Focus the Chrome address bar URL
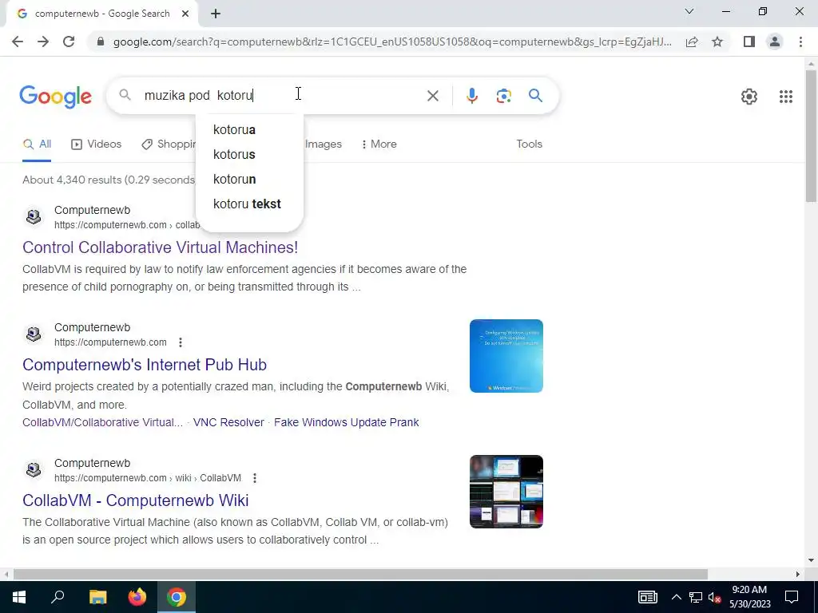The image size is (818, 613). point(392,42)
